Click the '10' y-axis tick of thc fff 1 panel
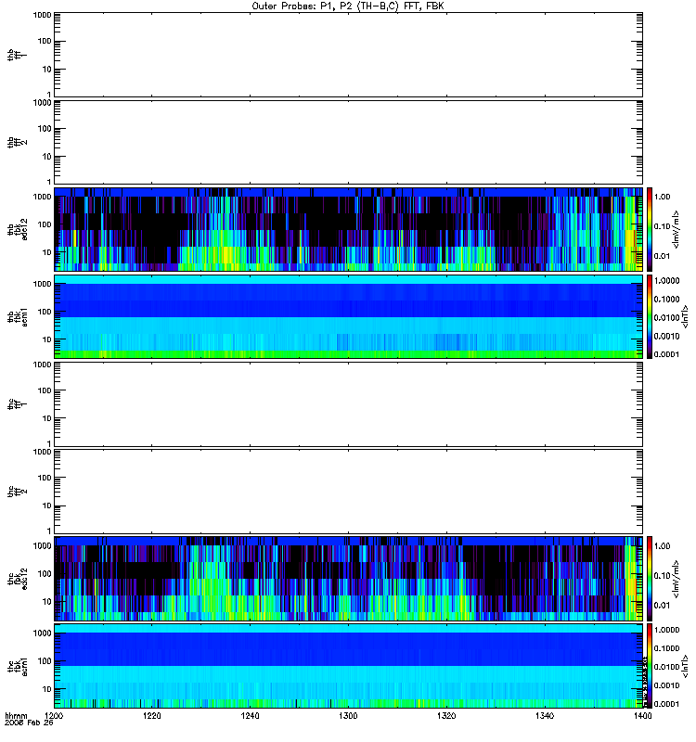 (x=47, y=418)
